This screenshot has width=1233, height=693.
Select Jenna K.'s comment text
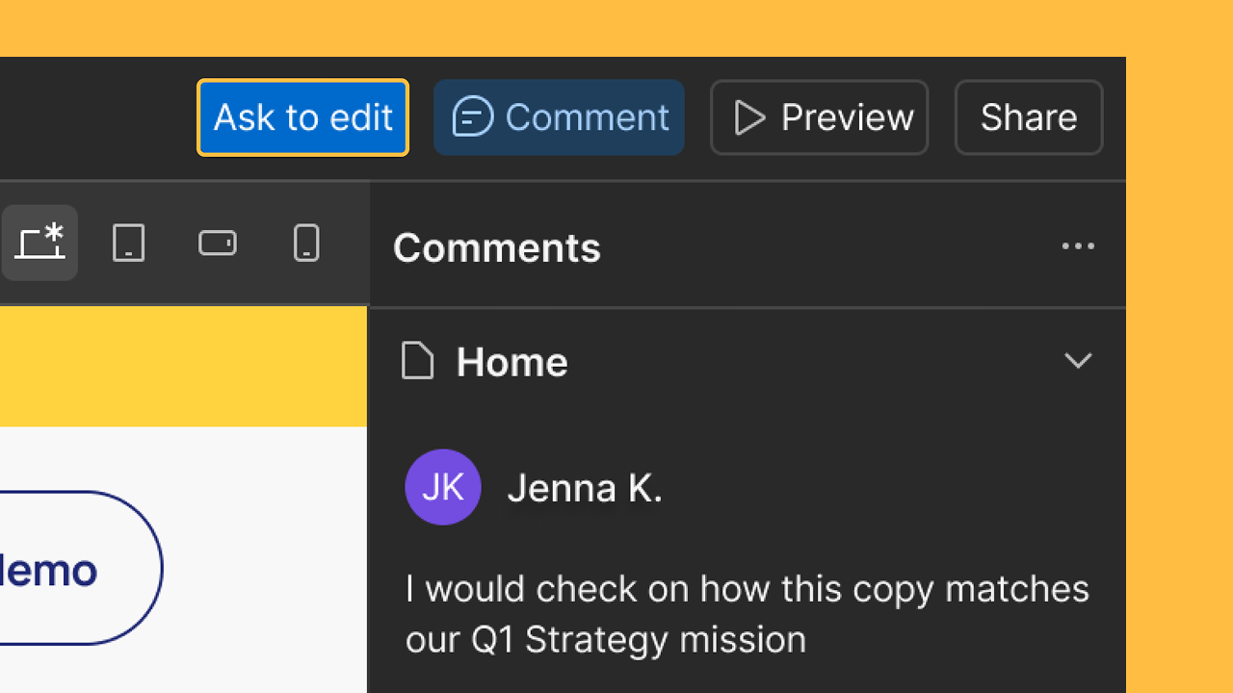pos(747,613)
